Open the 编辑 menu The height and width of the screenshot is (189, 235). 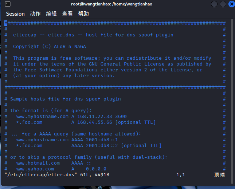[51, 14]
